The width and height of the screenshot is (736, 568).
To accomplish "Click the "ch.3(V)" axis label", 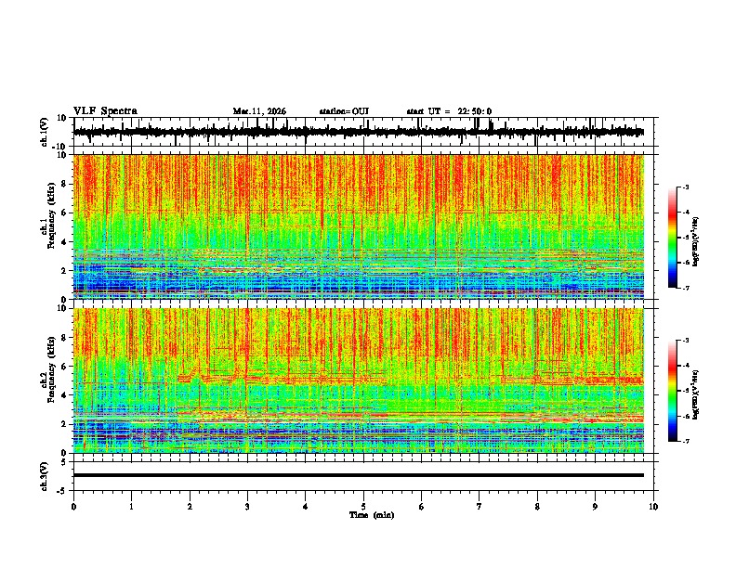I will [x=45, y=476].
